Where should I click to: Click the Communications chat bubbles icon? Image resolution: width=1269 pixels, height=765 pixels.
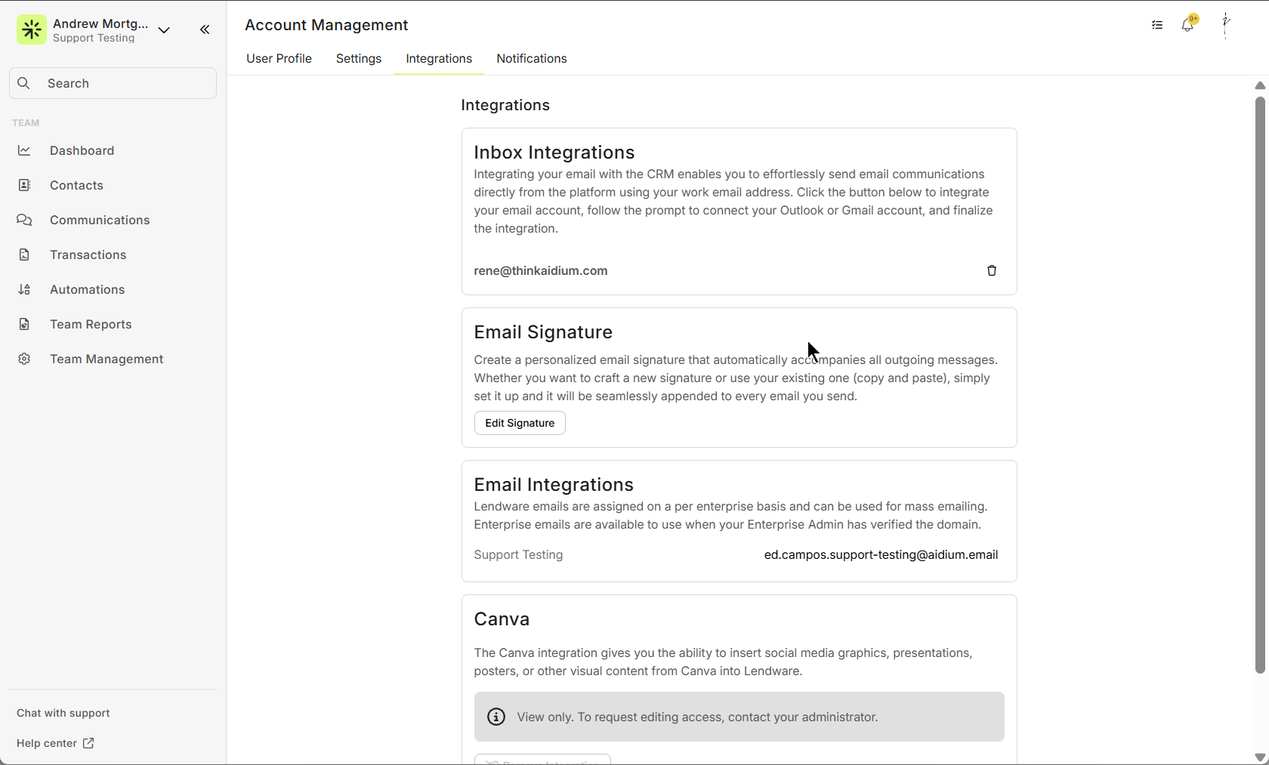pos(24,220)
